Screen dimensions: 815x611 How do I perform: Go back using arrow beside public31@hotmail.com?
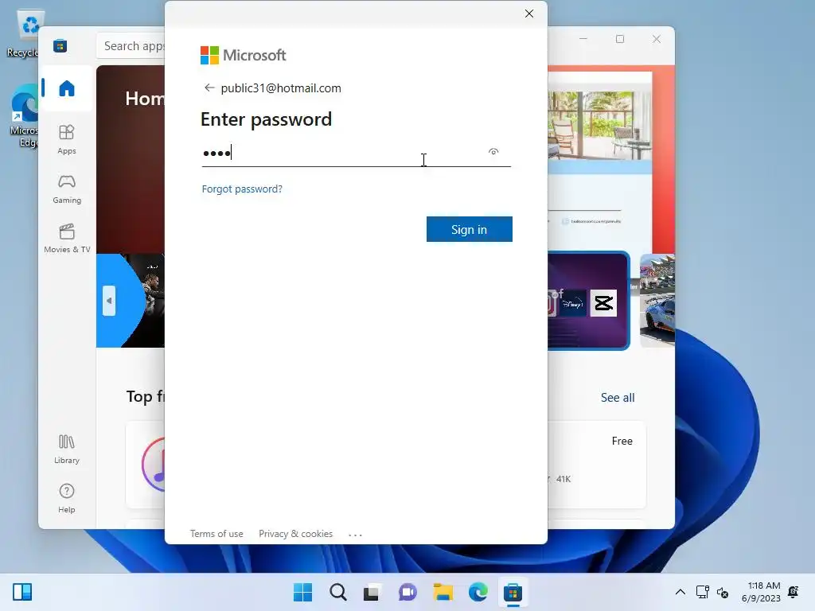209,88
